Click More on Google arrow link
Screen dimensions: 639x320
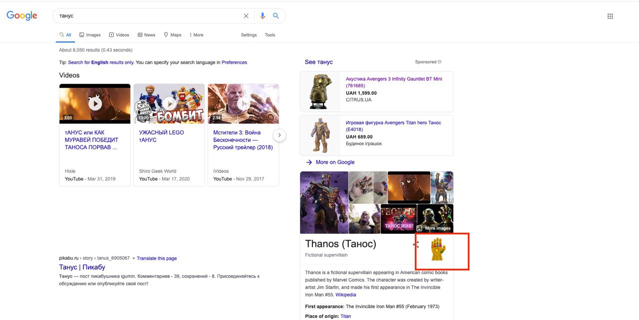tap(330, 162)
